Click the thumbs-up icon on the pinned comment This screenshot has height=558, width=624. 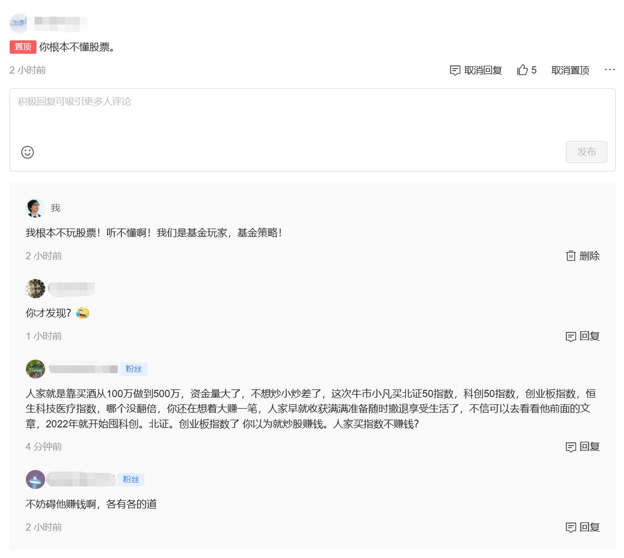(523, 70)
